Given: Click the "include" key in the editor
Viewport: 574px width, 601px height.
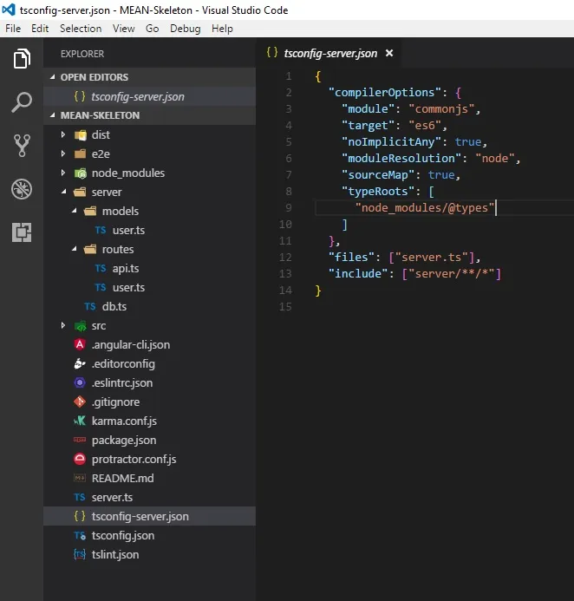Looking at the screenshot, I should (x=358, y=274).
